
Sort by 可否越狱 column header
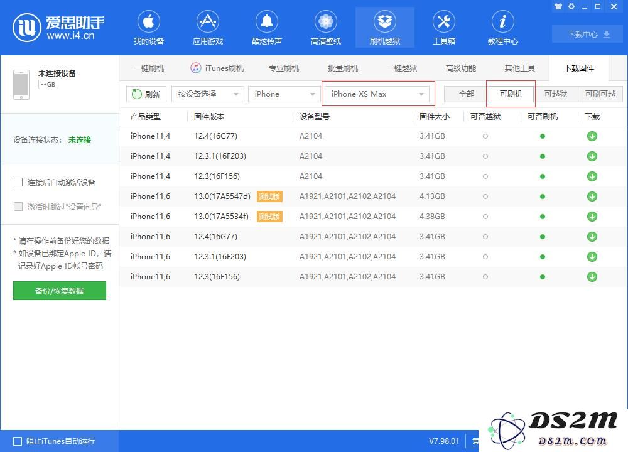tap(485, 117)
